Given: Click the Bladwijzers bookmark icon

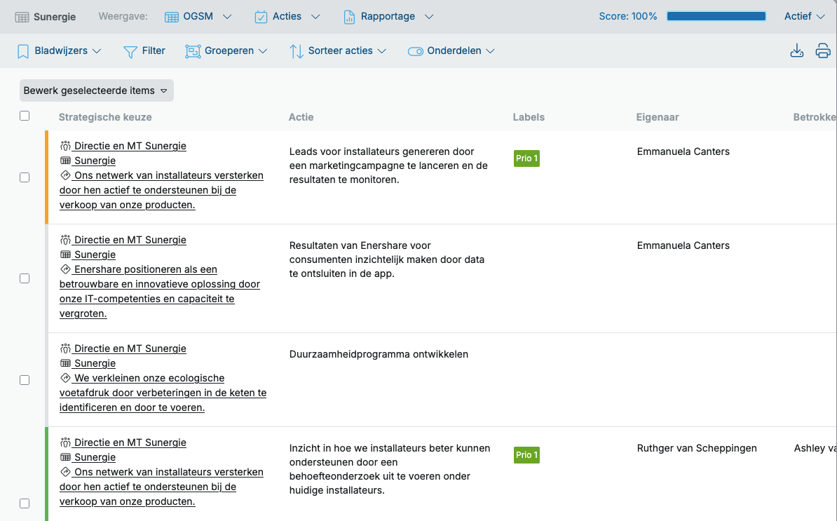Looking at the screenshot, I should click(23, 51).
